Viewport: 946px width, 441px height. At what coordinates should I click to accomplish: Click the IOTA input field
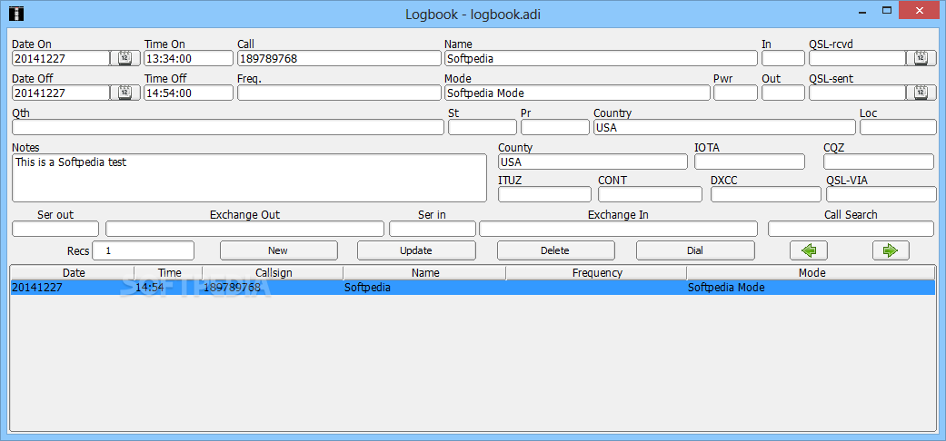coord(750,162)
